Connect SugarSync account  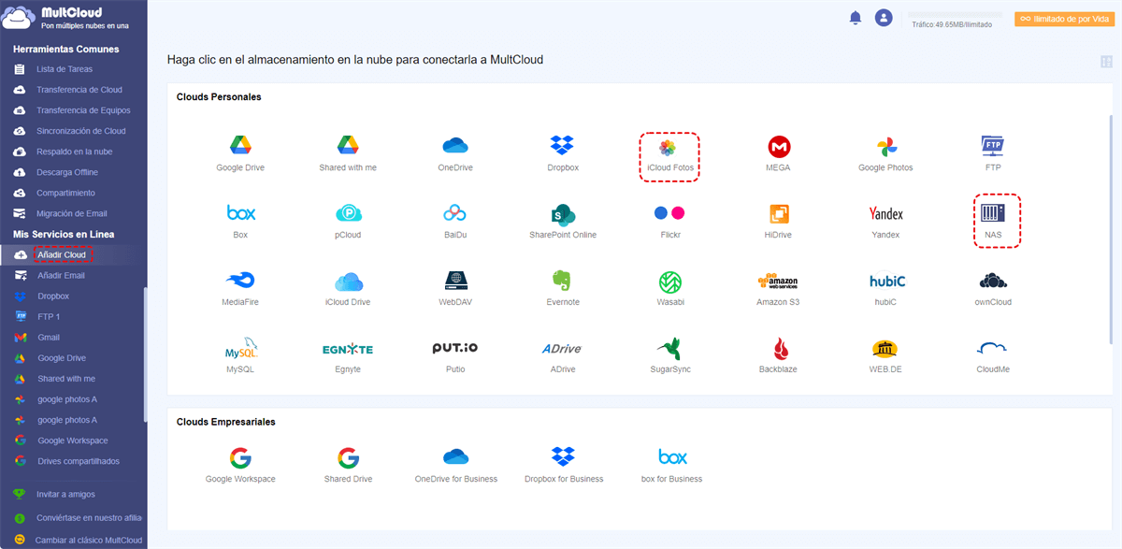click(x=669, y=356)
